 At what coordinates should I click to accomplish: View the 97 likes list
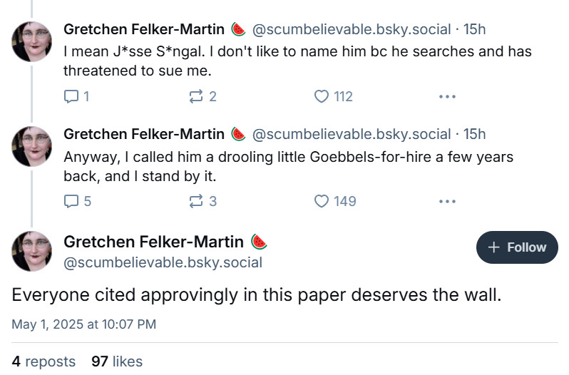117,361
